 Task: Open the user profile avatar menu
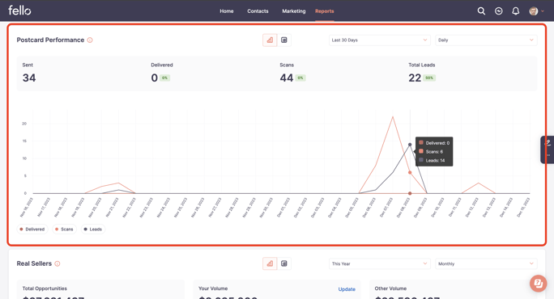(x=536, y=11)
